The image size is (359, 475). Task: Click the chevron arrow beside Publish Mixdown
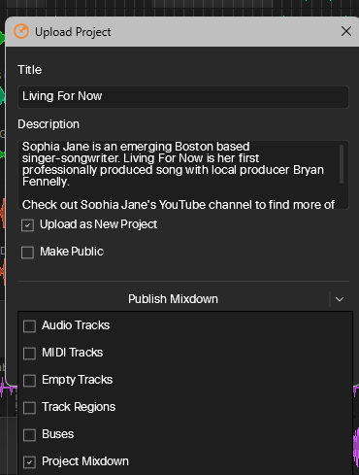pos(340,299)
